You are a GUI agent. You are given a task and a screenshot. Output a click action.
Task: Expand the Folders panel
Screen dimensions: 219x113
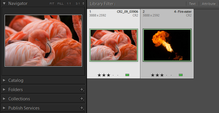[4, 89]
